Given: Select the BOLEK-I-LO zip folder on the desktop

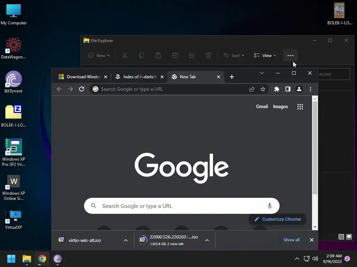Looking at the screenshot, I should (14, 116).
